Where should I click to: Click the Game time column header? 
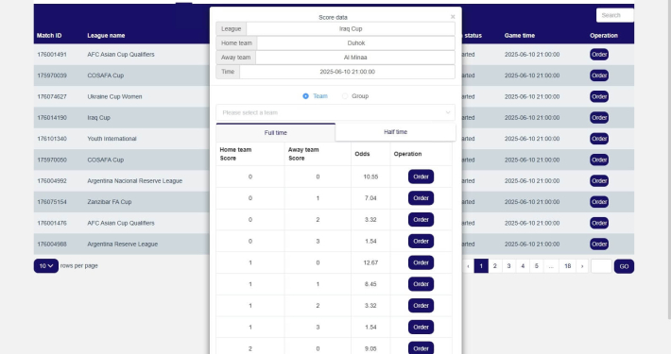click(520, 36)
